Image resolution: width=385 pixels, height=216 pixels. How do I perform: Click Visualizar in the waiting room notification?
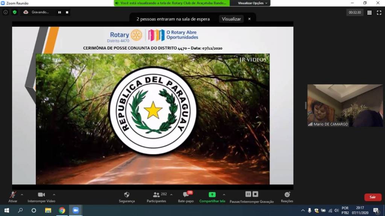coord(231,19)
